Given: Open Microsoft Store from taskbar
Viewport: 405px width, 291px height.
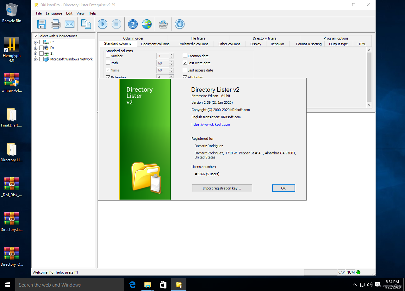Looking at the screenshot, I should coord(163,285).
